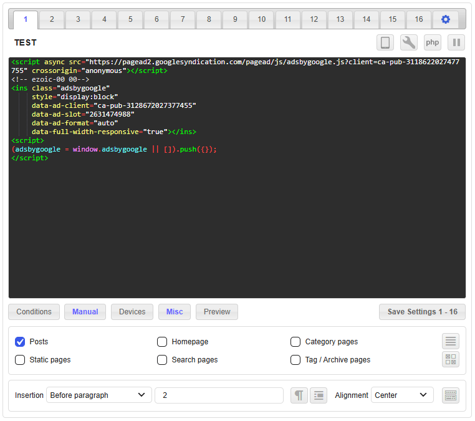Open the wrench tools icon
The image size is (475, 421).
pos(409,42)
